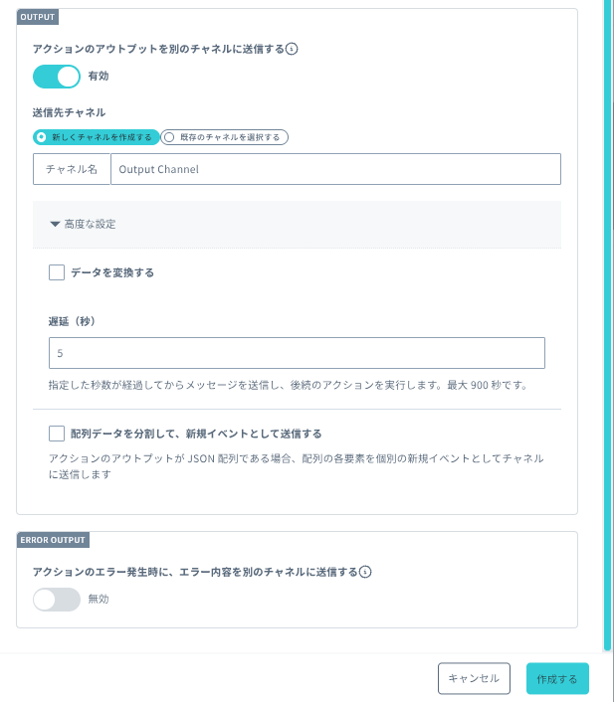
Task: Click info icon beside エラー内容 heading
Action: pos(365,572)
